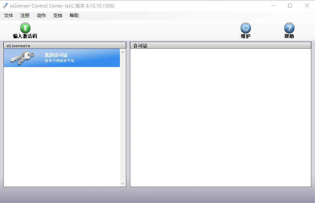Select the 我的许可证 (My Licenses) entry
Image resolution: width=315 pixels, height=203 pixels.
click(x=56, y=55)
